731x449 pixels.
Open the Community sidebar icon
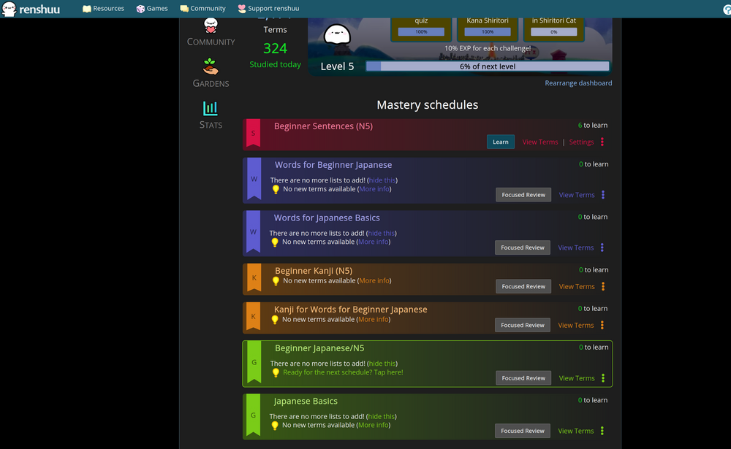click(211, 27)
